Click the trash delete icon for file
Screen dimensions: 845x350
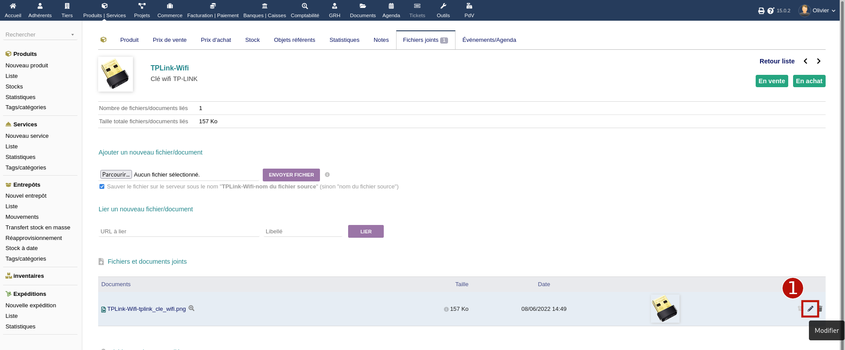821,309
